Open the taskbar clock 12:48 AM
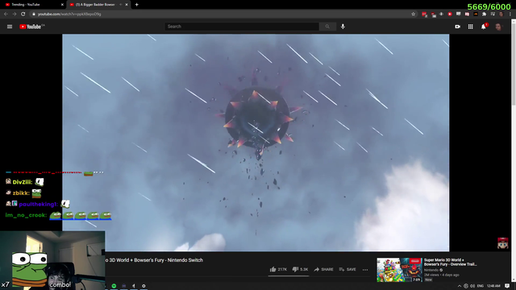Viewport: 516px width, 290px height. tap(493, 286)
